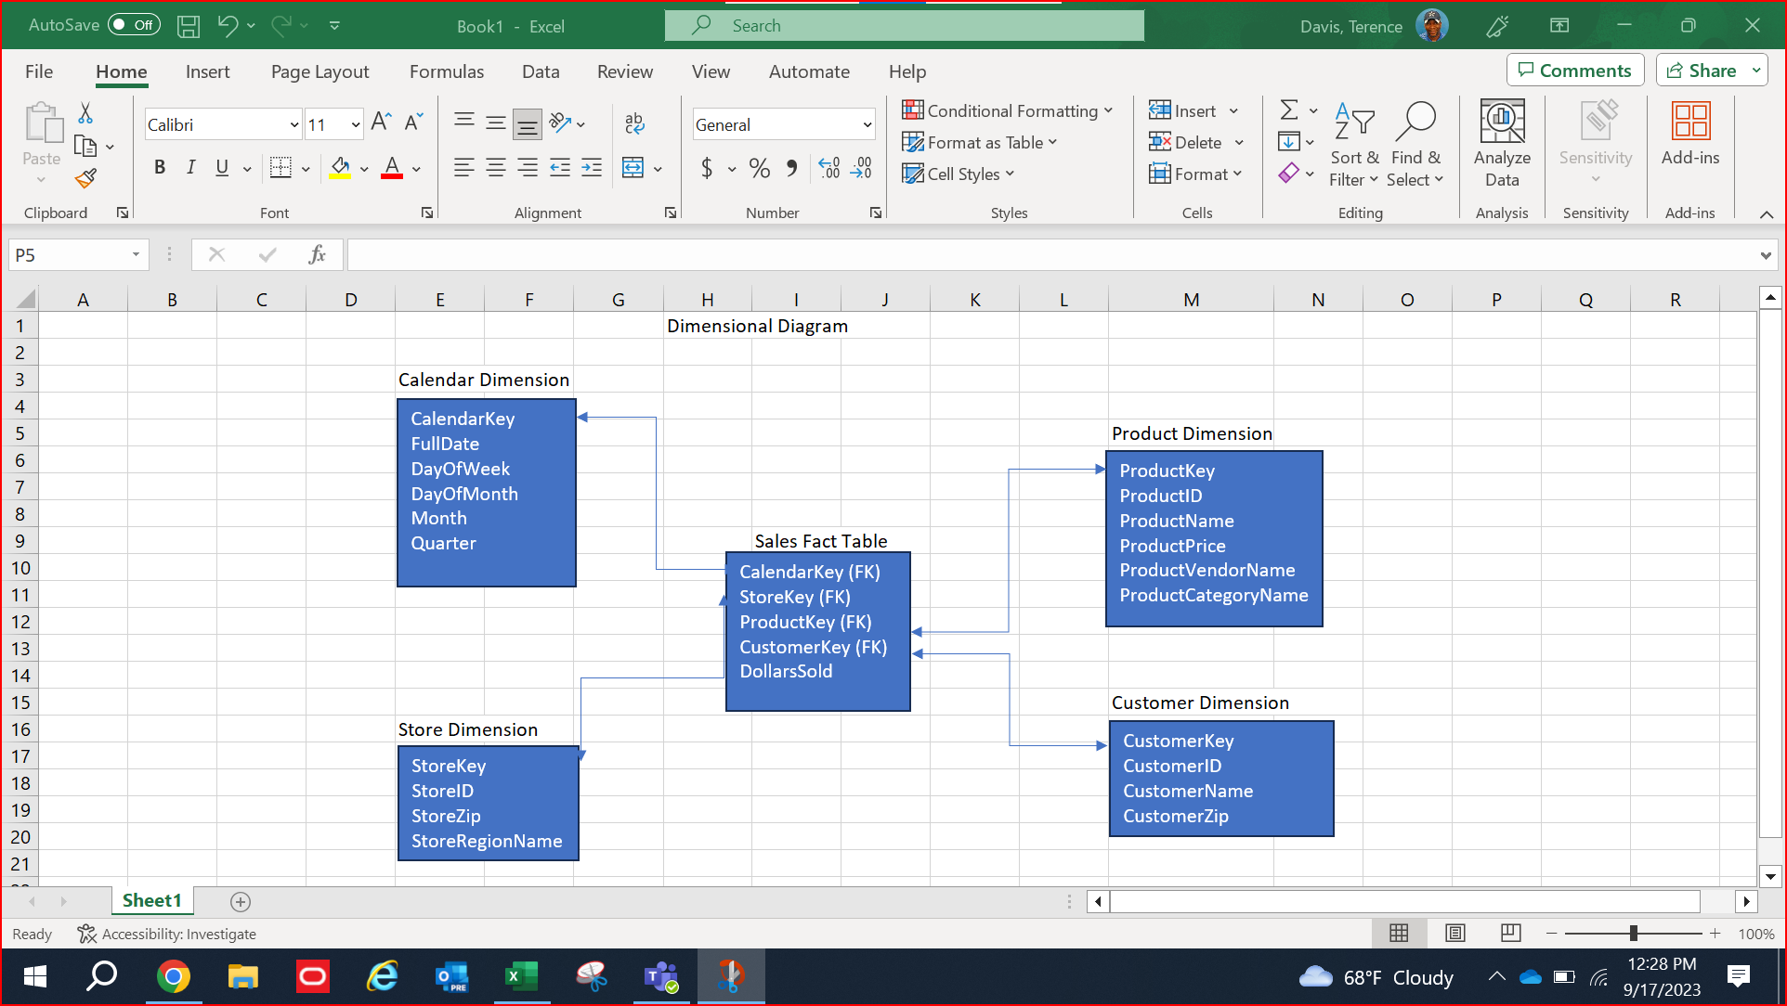The image size is (1787, 1006).
Task: Open the Analyze Data tool
Action: coord(1501,144)
